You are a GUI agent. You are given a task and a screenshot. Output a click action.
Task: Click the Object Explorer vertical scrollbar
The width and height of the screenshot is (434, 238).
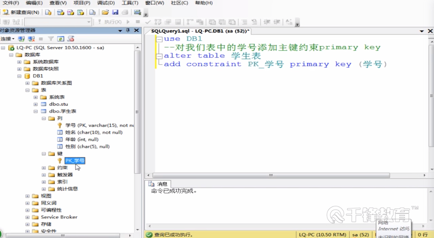point(138,112)
